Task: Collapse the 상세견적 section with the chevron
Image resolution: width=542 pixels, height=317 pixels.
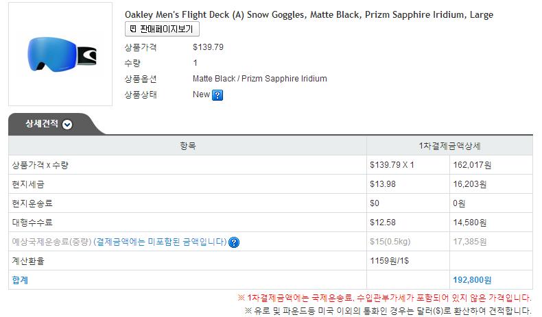Action: coord(67,125)
